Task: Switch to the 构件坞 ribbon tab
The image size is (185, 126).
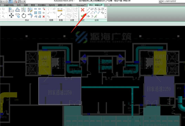Action: (52, 5)
